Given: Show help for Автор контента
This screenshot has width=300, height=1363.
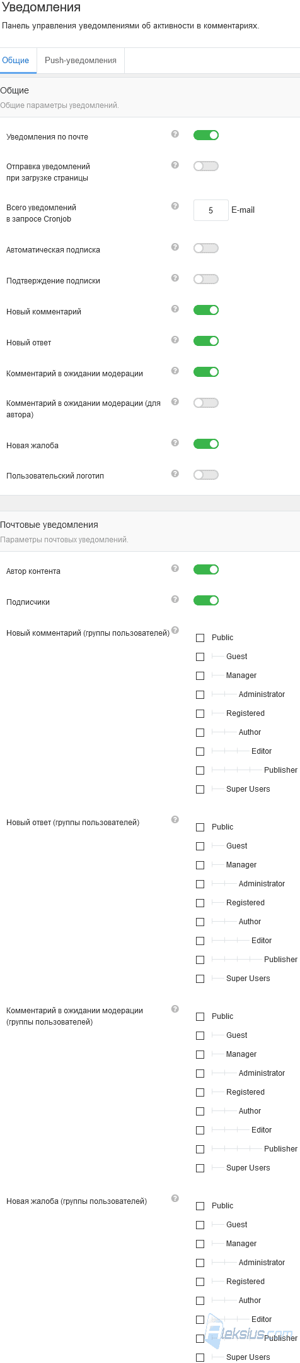Looking at the screenshot, I should click(175, 568).
